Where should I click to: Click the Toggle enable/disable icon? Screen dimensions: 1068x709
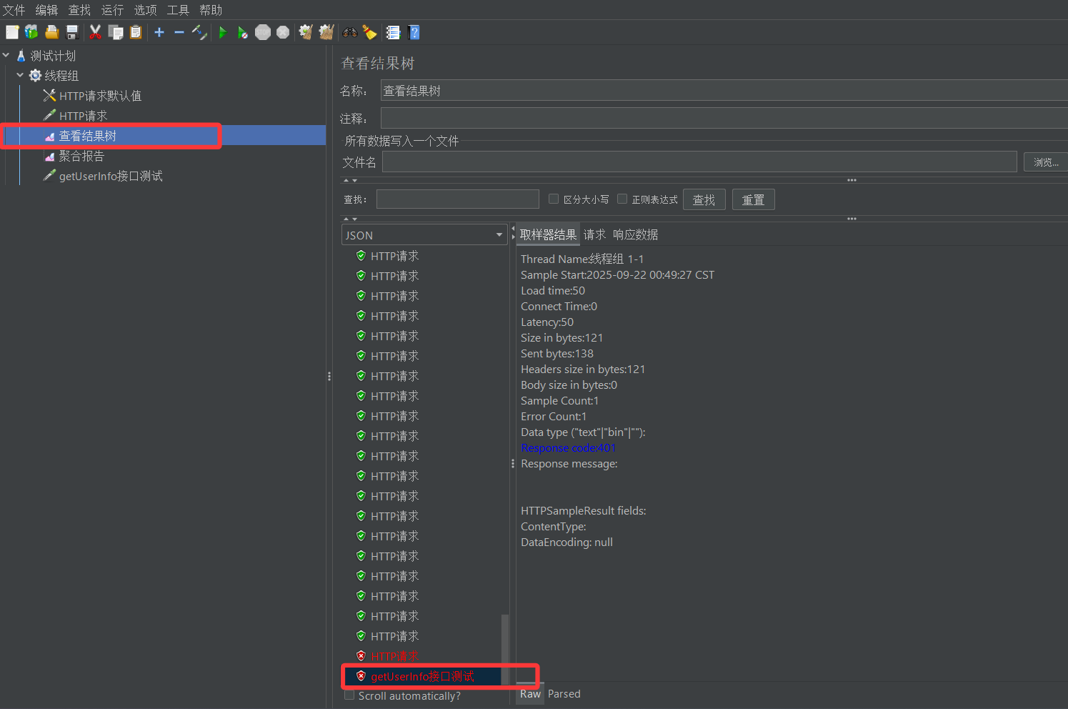click(x=199, y=32)
